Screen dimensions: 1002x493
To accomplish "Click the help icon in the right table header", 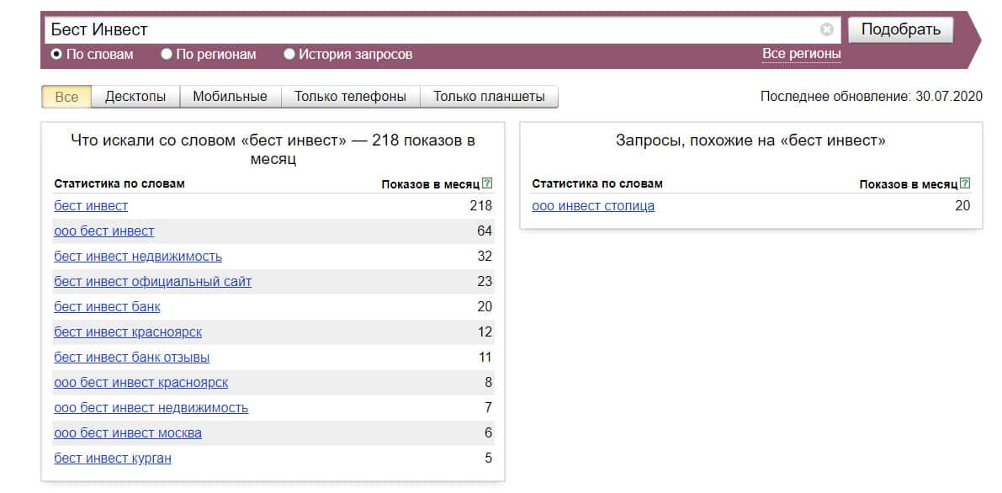I will coord(965,183).
